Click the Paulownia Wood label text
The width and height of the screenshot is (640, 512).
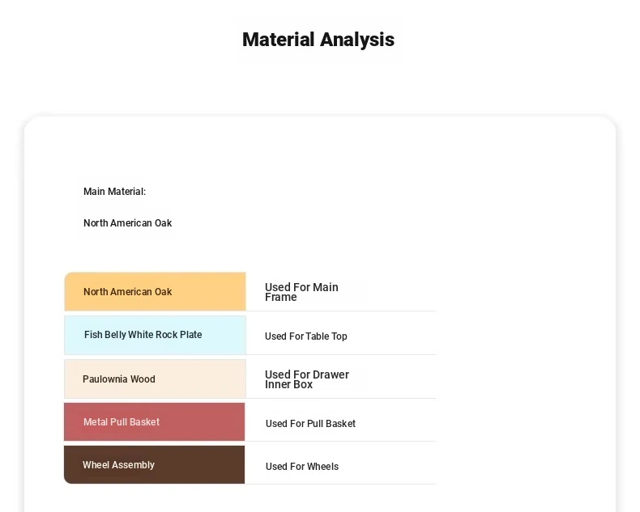point(118,379)
